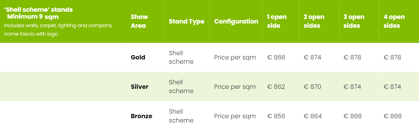
Task: Click the '3 open sides' header
Action: tap(354, 21)
